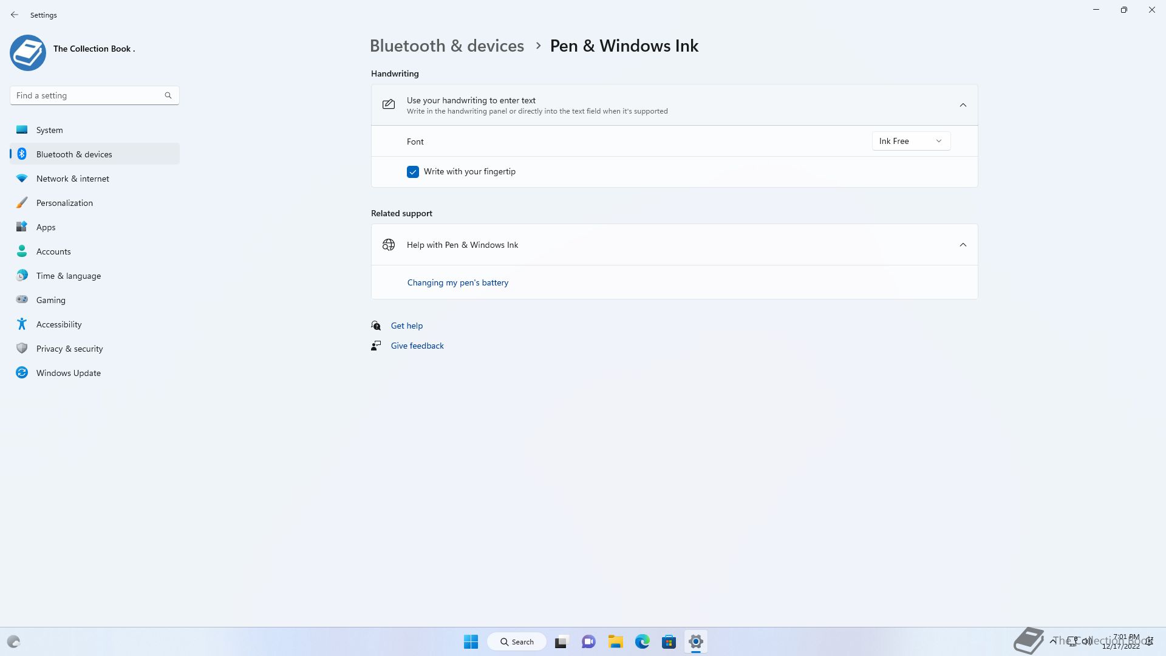Click The Collection Book profile avatar

28,53
